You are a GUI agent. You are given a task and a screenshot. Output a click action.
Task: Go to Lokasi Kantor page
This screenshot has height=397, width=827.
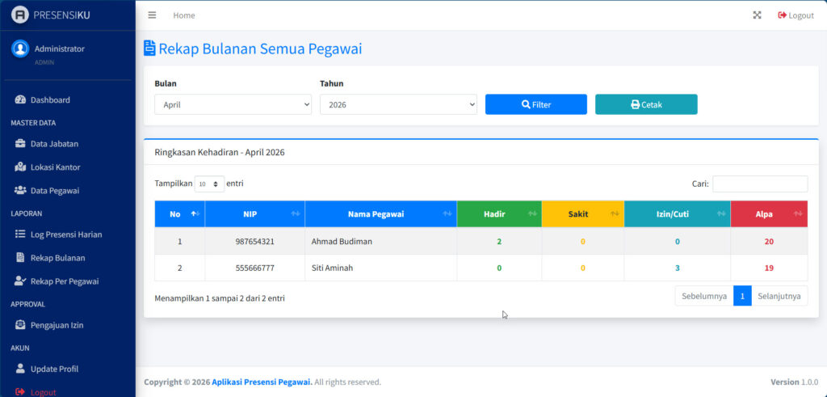(x=55, y=167)
